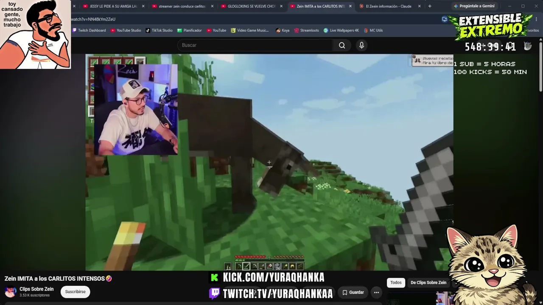The height and width of the screenshot is (305, 543).
Task: Click the Pregúntale a Gemini button
Action: click(474, 6)
